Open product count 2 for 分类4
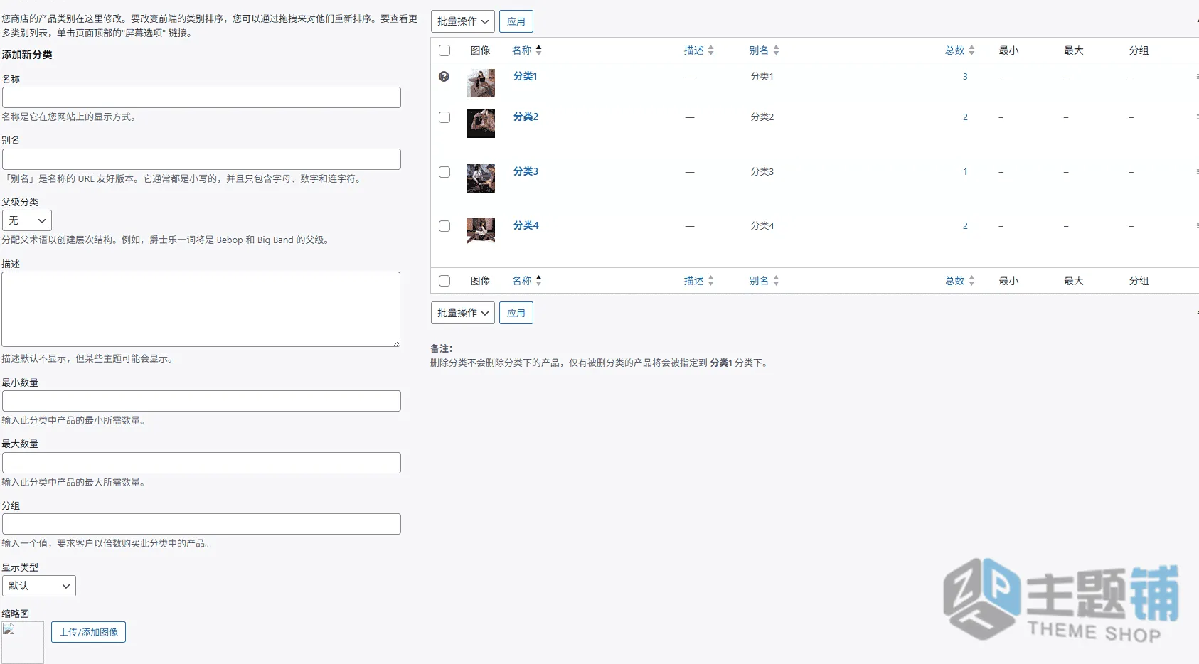Viewport: 1199px width, 664px height. pos(965,225)
